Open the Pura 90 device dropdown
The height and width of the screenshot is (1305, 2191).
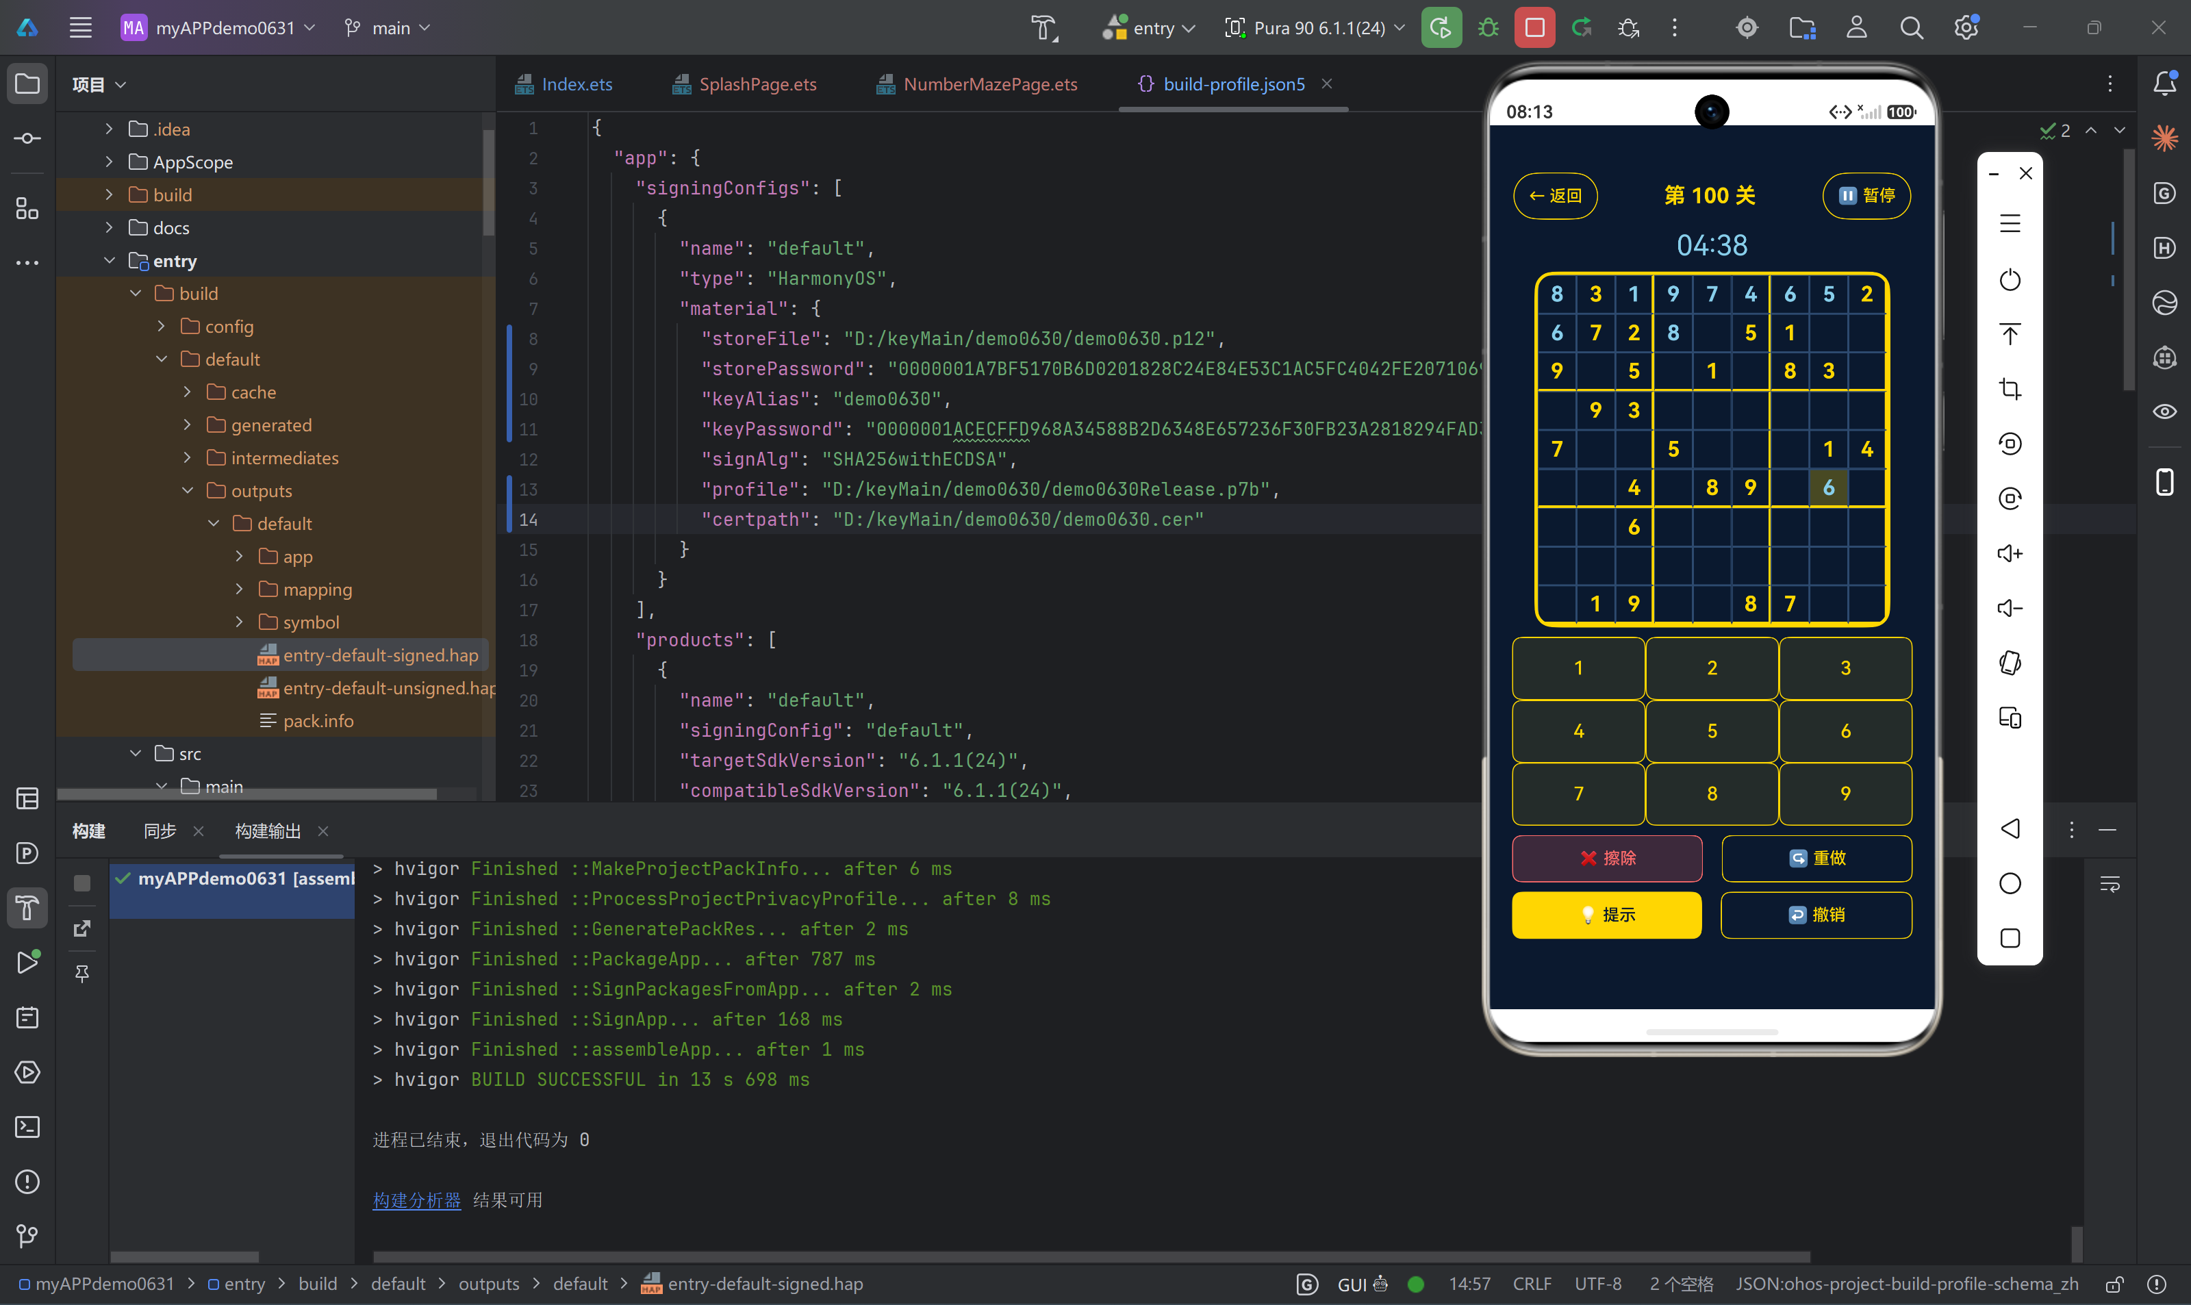[x=1315, y=28]
